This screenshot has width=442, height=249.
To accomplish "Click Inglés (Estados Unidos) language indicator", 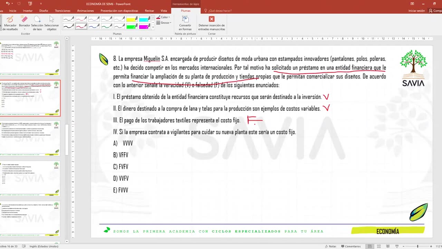I will (x=43, y=246).
